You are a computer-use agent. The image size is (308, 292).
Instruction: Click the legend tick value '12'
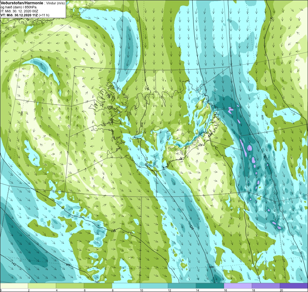pyautogui.click(x=169, y=290)
